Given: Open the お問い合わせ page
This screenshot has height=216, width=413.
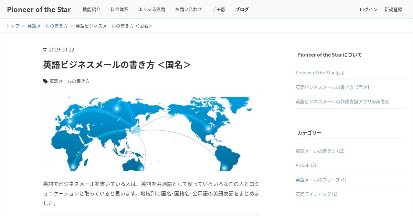Looking at the screenshot, I should point(189,10).
